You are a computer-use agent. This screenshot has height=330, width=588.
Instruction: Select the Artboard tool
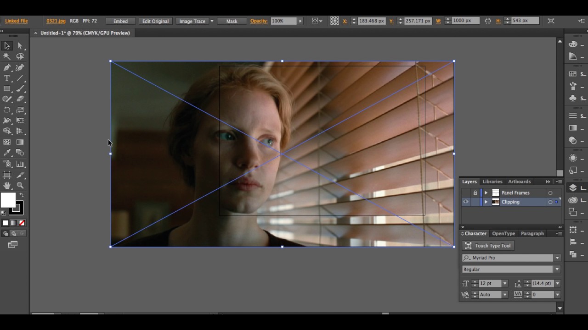pyautogui.click(x=7, y=175)
